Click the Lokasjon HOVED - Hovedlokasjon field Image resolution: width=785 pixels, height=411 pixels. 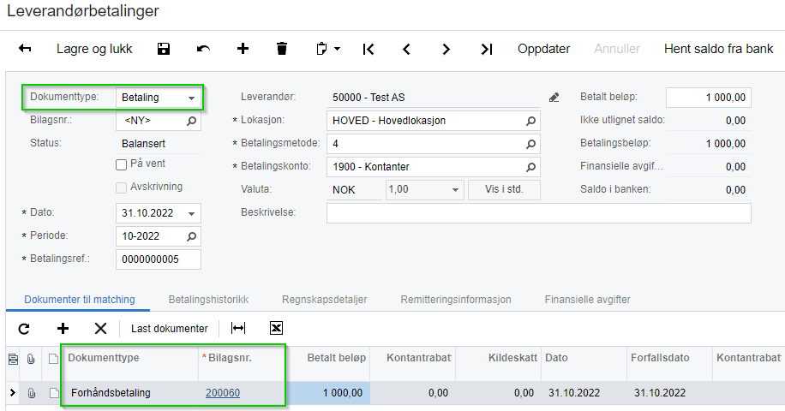433,121
